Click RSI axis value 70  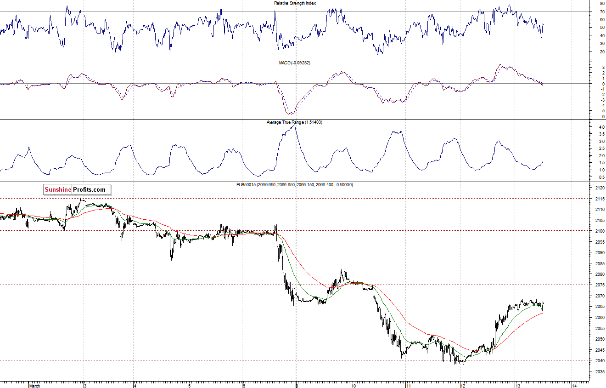(602, 11)
